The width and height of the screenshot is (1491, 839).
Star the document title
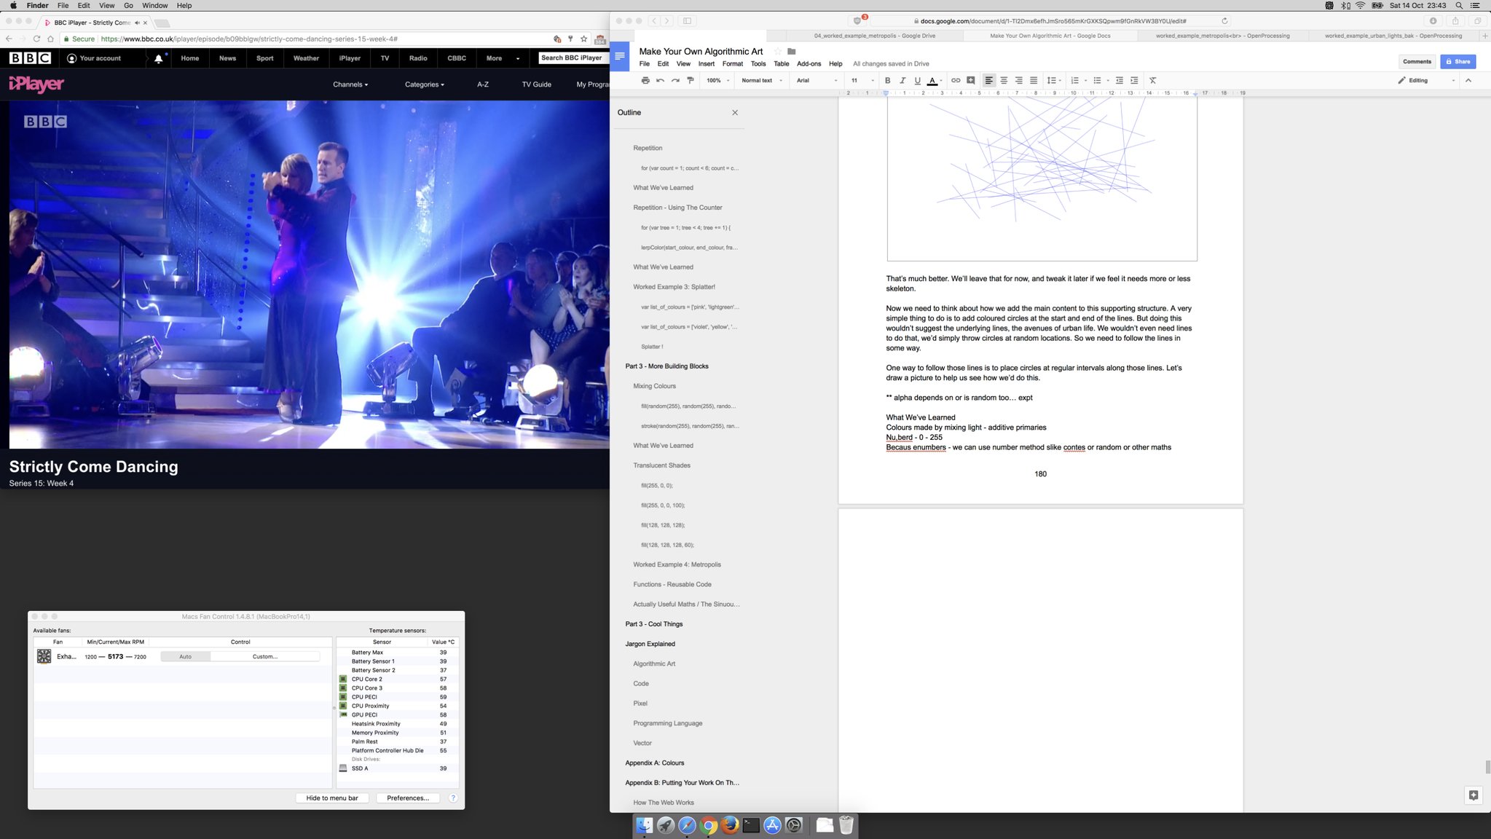point(778,51)
